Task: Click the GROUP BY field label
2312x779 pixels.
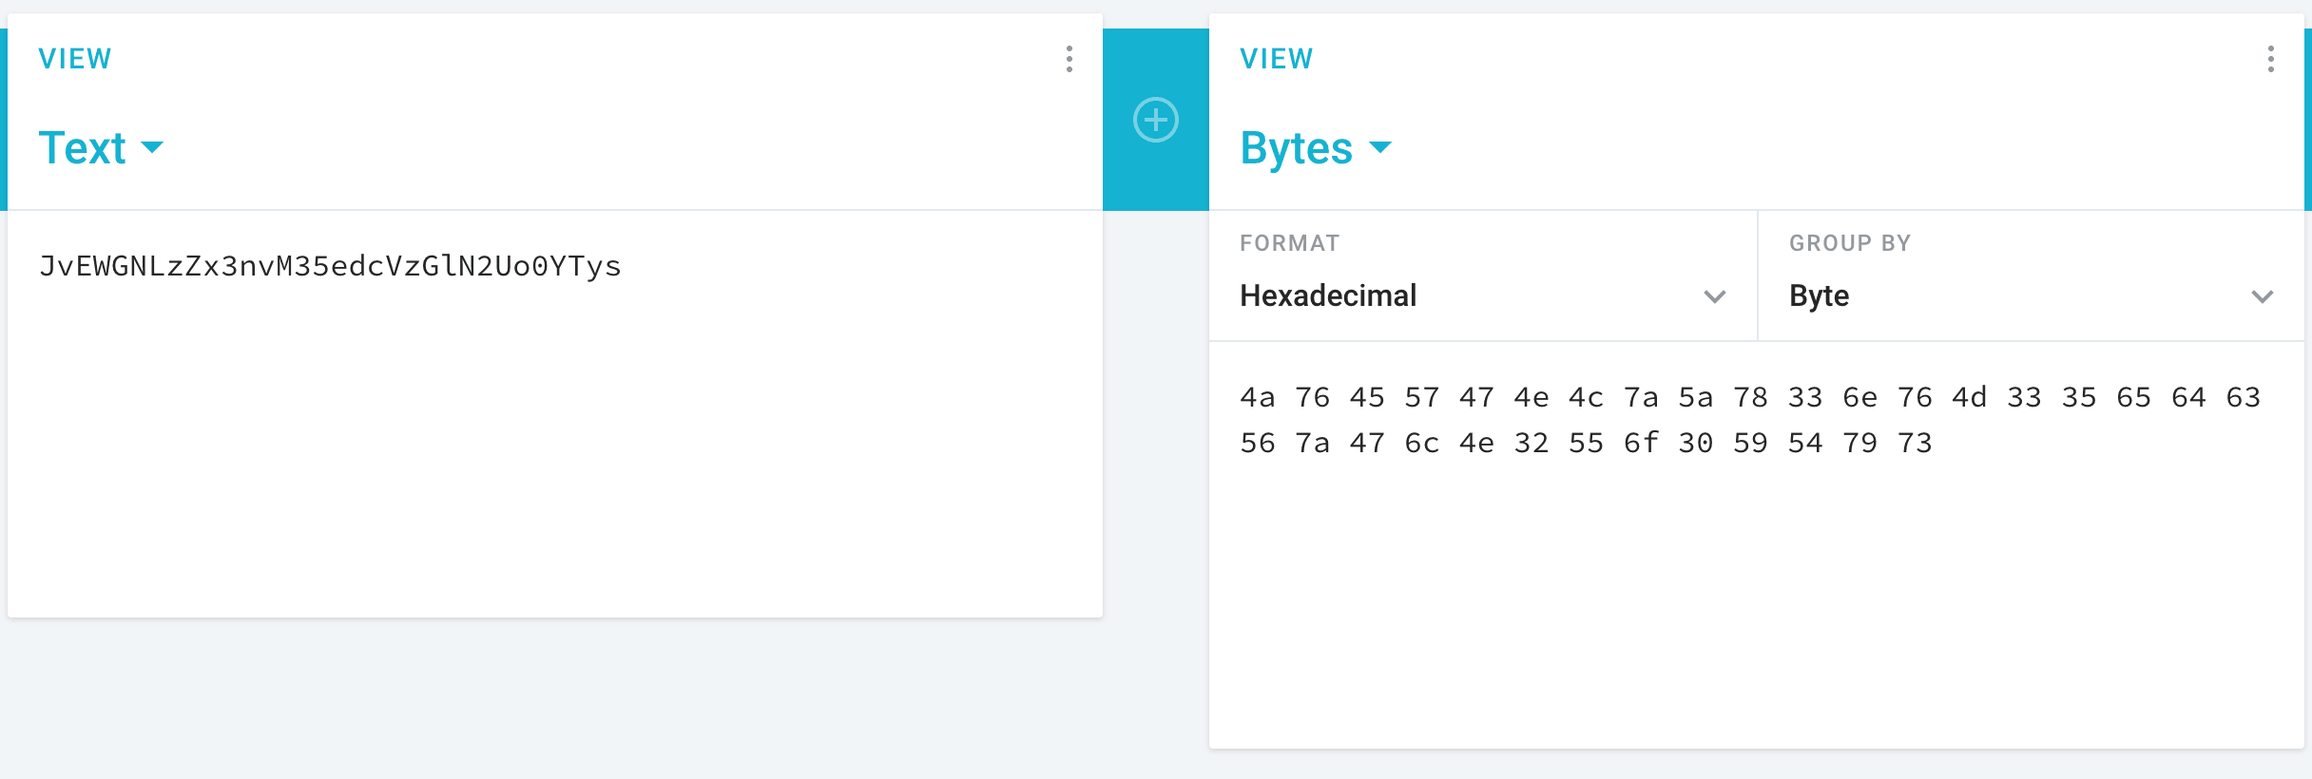Action: tap(1849, 243)
